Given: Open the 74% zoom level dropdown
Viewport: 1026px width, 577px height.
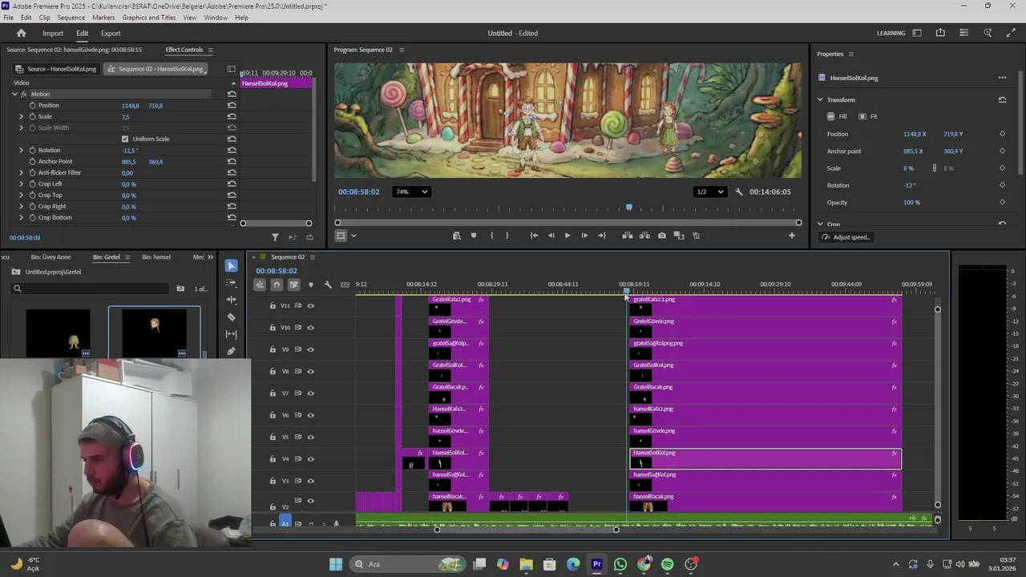Looking at the screenshot, I should [412, 192].
